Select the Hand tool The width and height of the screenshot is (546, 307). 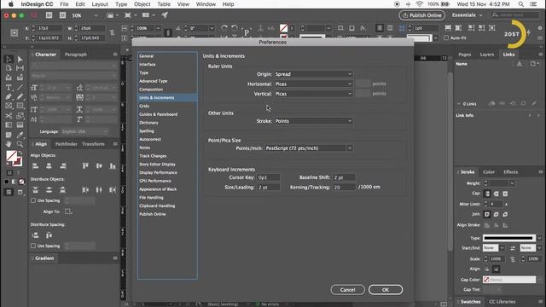click(9, 144)
